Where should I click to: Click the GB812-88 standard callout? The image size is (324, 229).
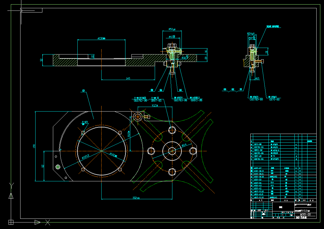(196, 100)
